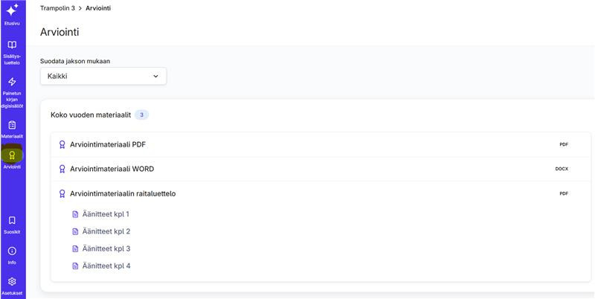Image resolution: width=595 pixels, height=299 pixels.
Task: Click the chevron arrow in Kaikki dropdown
Action: (155, 76)
